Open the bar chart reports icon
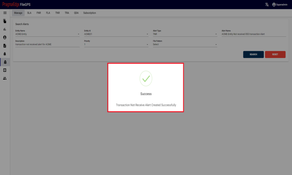The image size is (292, 175). pyautogui.click(x=5, y=29)
